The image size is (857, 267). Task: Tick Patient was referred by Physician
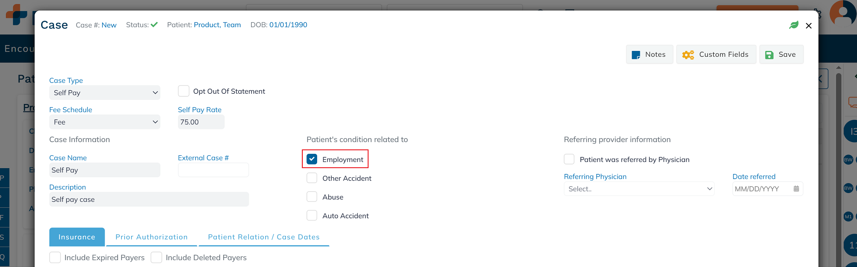[569, 159]
